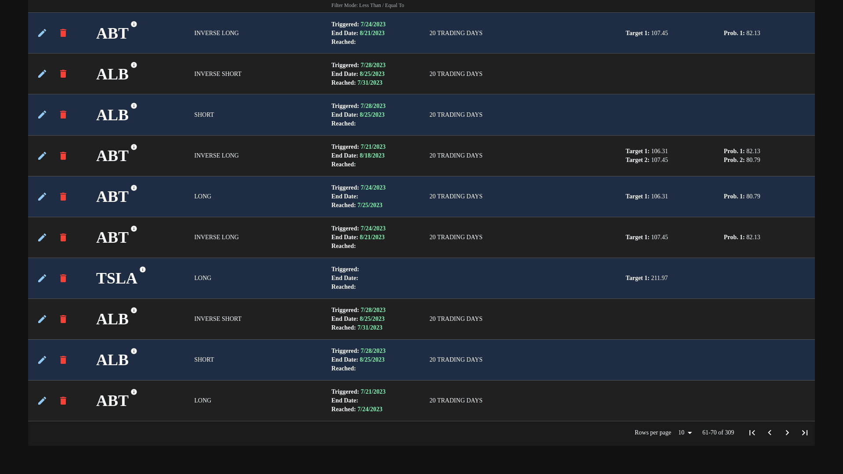Viewport: 843px width, 474px height.
Task: Delete ABT LONG entry reached 7/24/2023
Action: click(63, 401)
